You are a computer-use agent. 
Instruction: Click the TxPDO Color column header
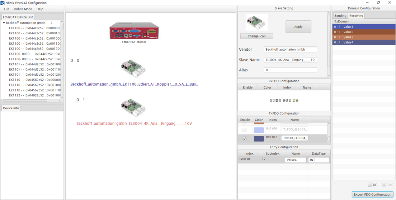[259, 120]
